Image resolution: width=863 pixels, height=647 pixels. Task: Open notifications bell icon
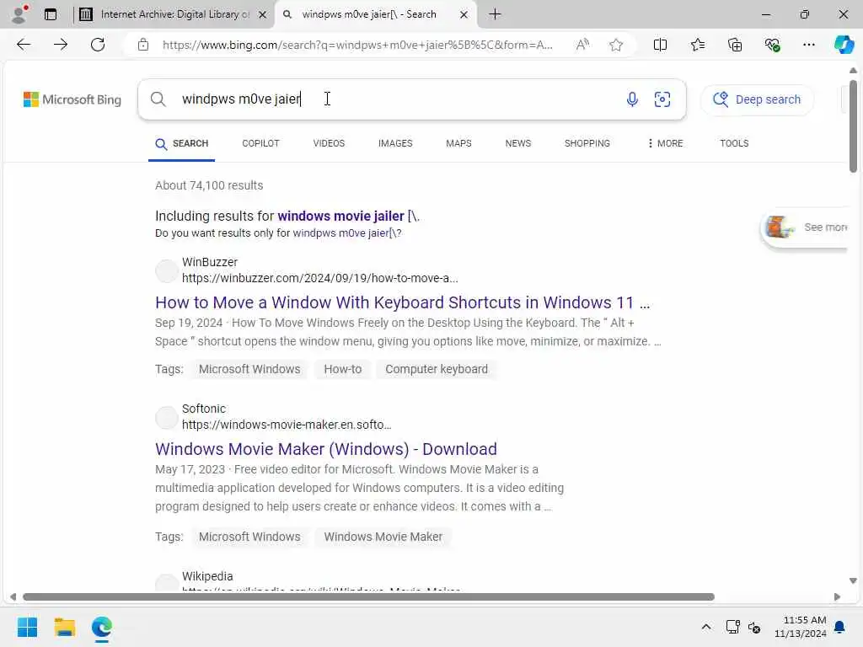click(840, 627)
